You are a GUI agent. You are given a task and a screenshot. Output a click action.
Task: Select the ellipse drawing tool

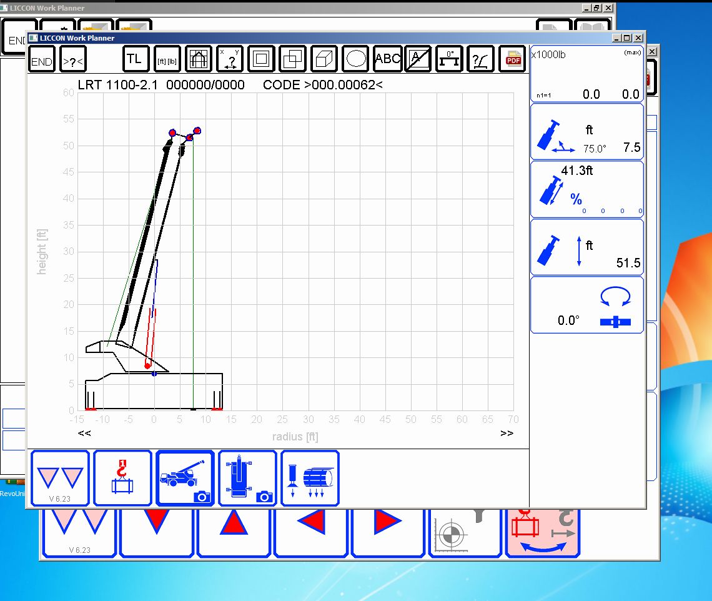click(355, 59)
